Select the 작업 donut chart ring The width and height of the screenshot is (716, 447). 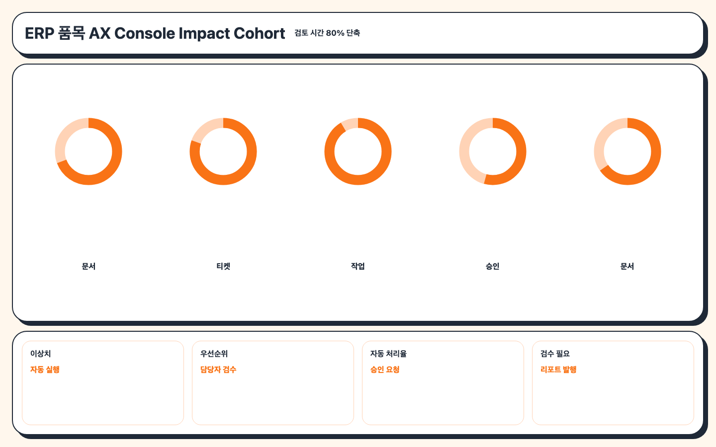pyautogui.click(x=358, y=151)
